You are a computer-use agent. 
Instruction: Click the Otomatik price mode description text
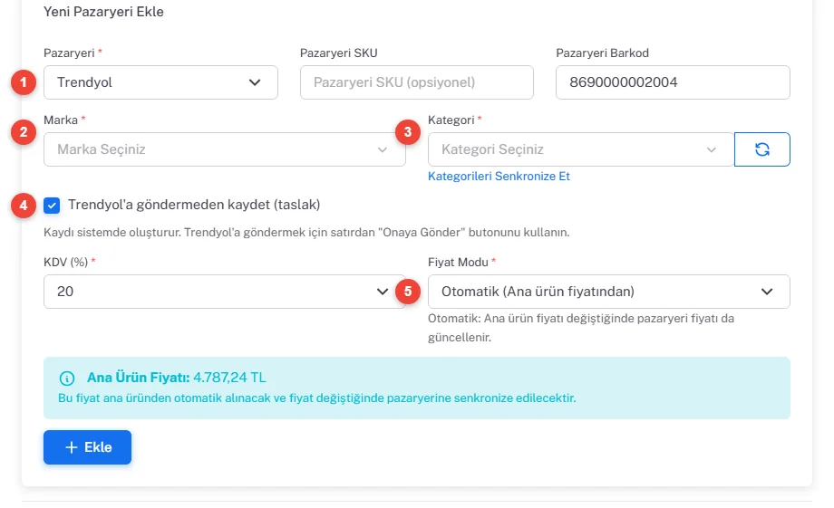pyautogui.click(x=581, y=327)
